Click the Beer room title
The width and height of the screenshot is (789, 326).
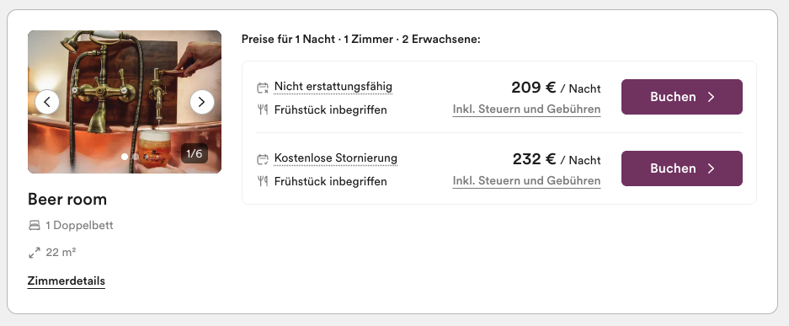pyautogui.click(x=67, y=199)
